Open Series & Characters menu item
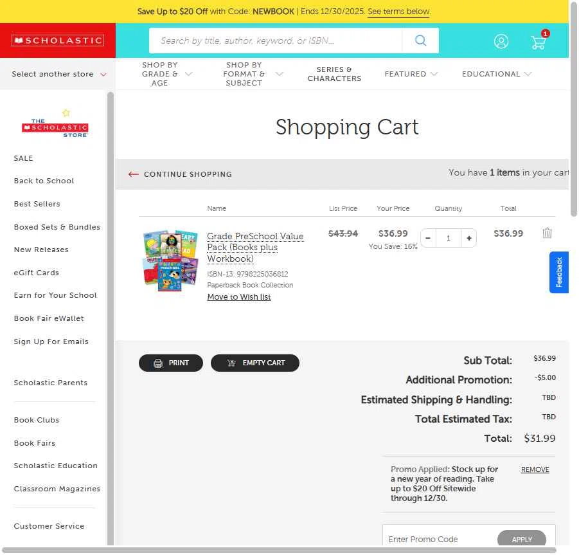579x555 pixels. (334, 74)
